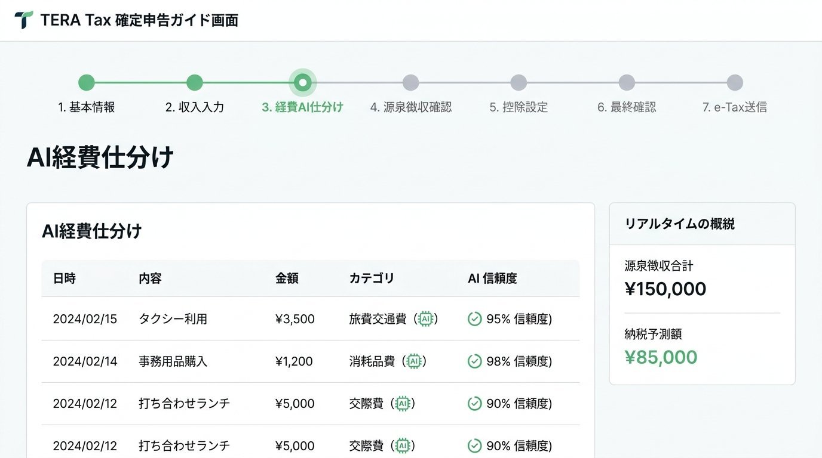Click the progress line between steps 3 and 4

point(357,82)
